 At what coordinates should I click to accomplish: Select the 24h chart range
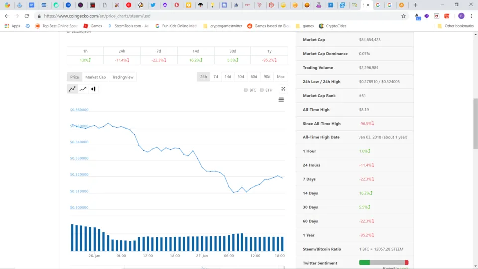click(203, 77)
